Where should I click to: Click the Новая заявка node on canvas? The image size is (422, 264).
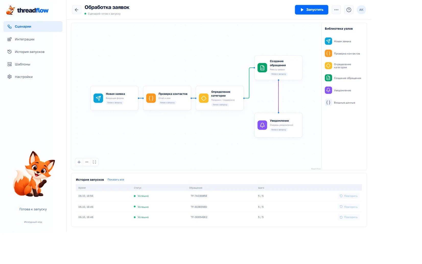(x=114, y=98)
